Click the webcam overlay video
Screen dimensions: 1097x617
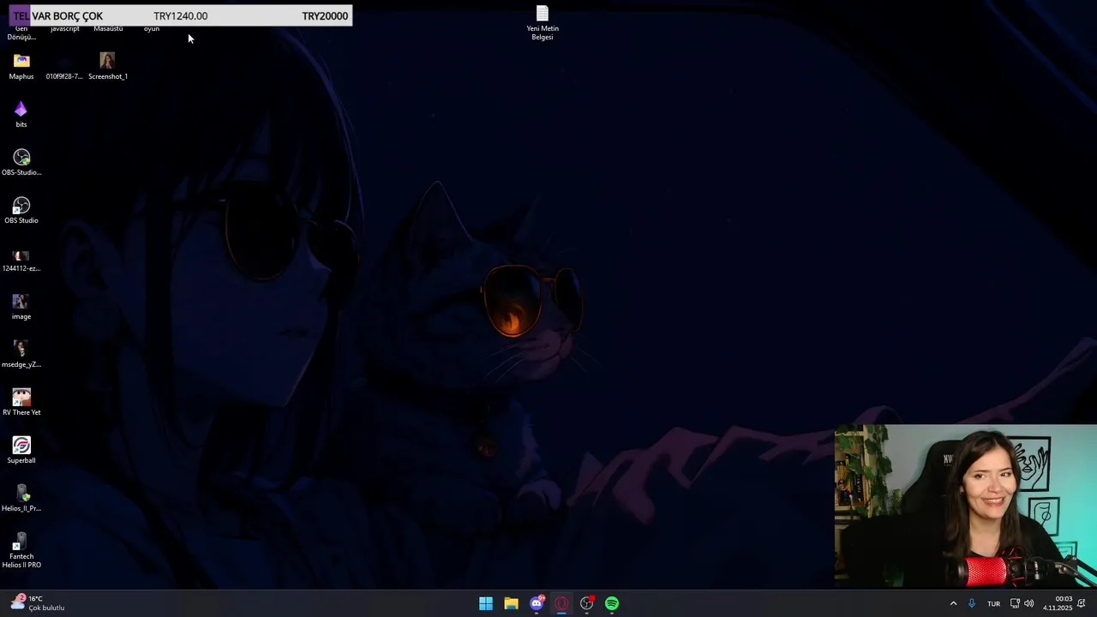966,506
